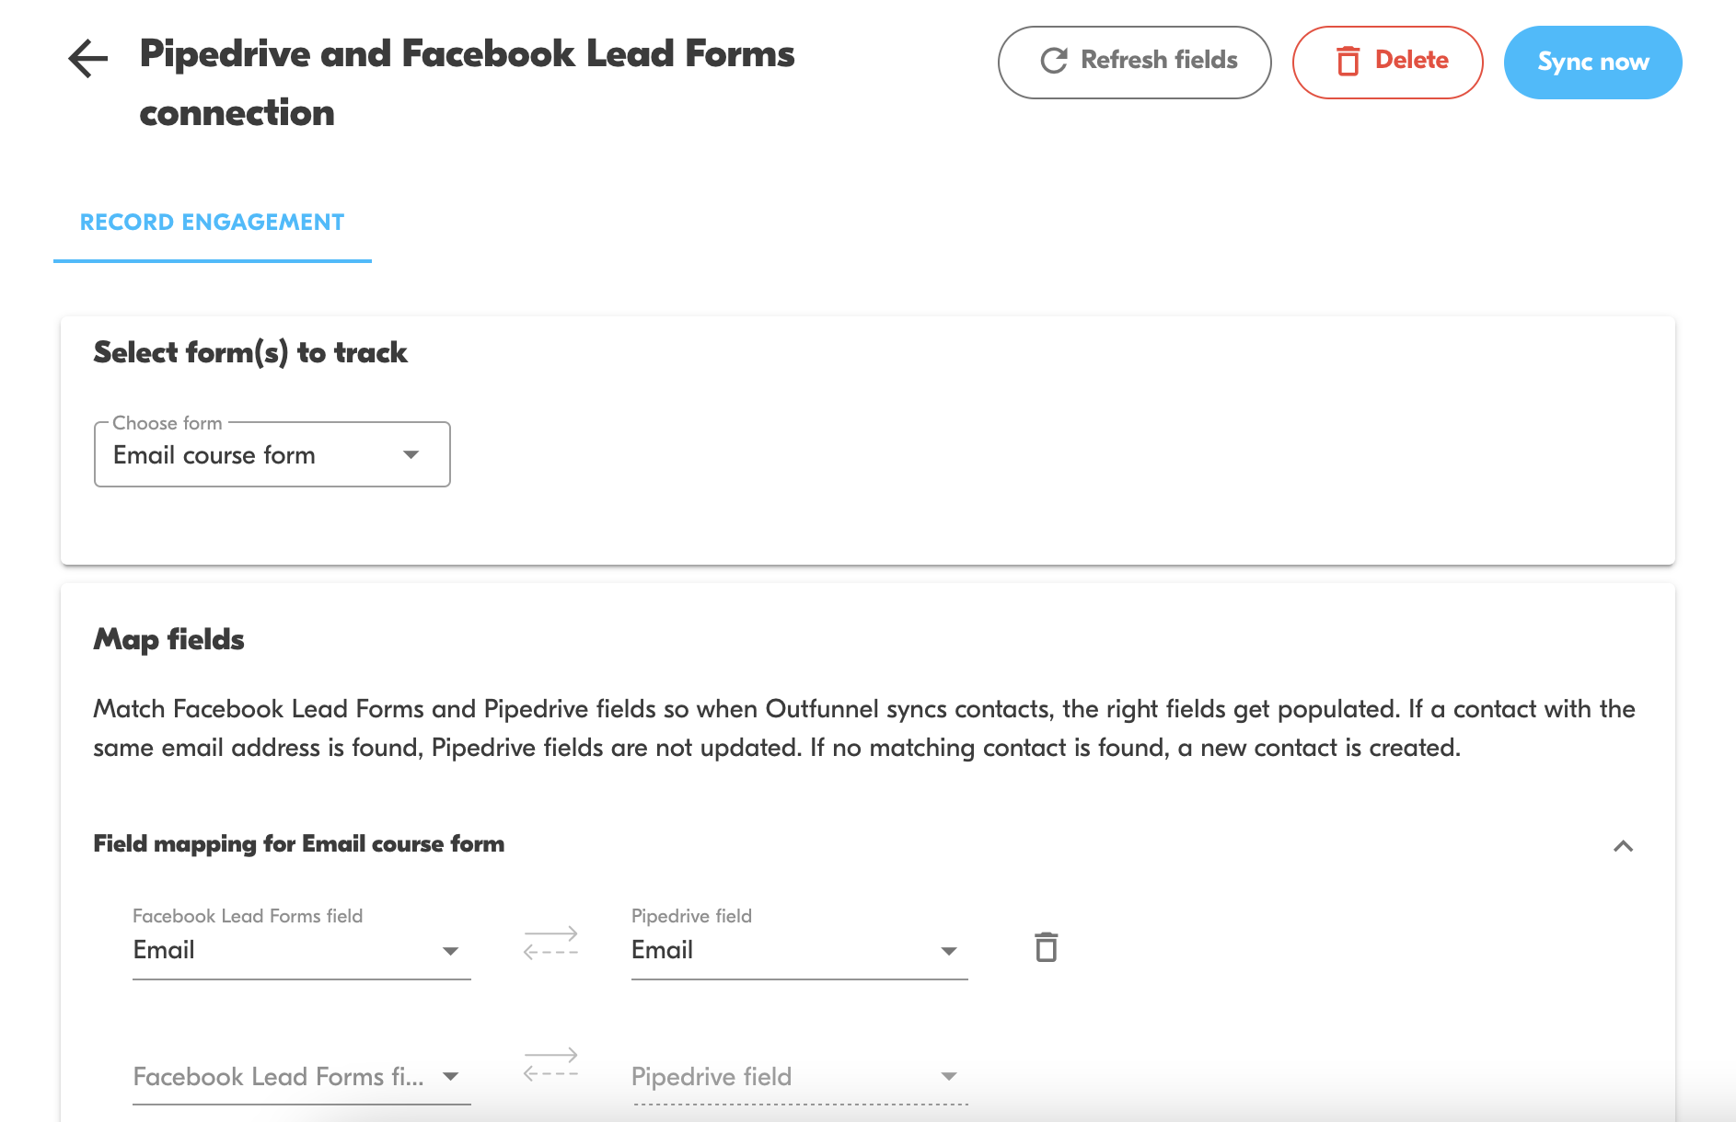Click the Refresh fields button label

coord(1159,61)
